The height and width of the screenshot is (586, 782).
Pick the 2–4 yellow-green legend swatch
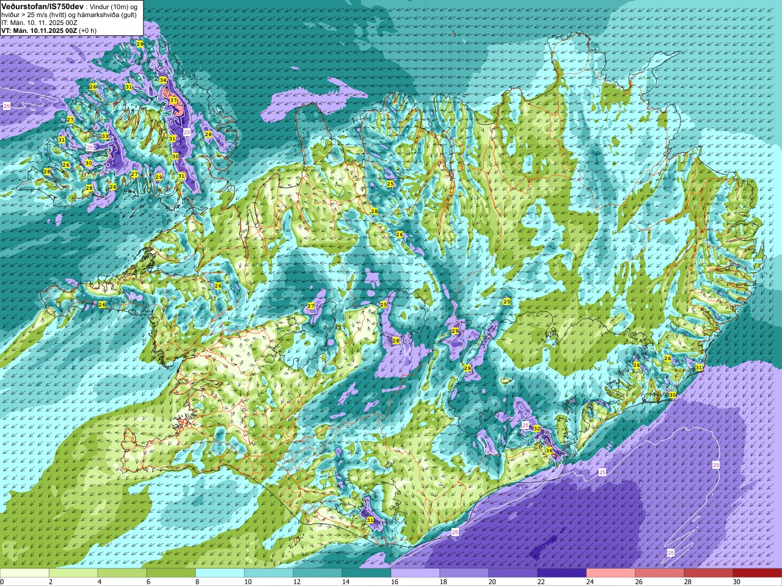click(73, 573)
